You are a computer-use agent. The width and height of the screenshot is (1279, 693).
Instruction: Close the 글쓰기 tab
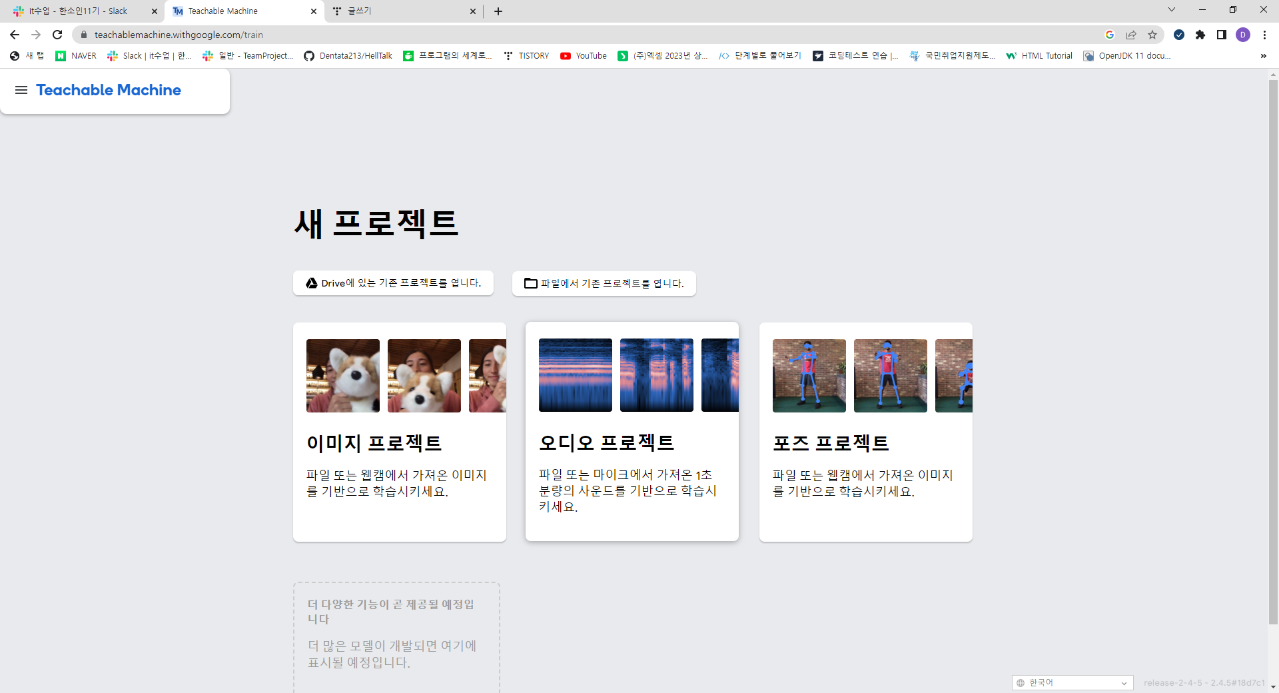473,11
